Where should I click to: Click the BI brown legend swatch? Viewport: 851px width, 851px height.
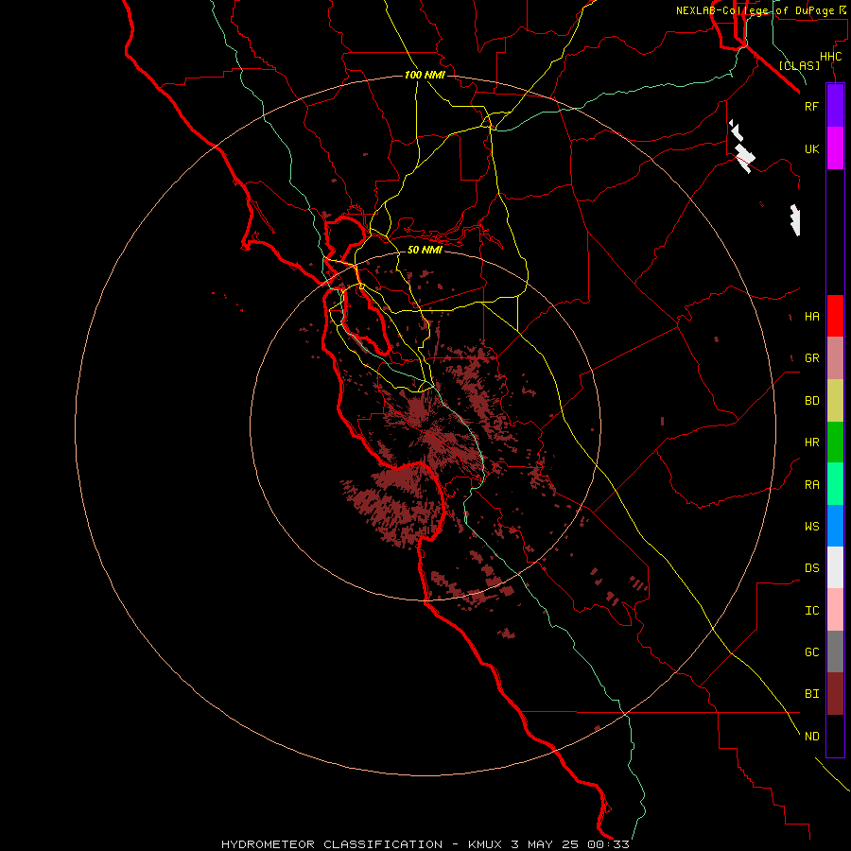[x=835, y=694]
